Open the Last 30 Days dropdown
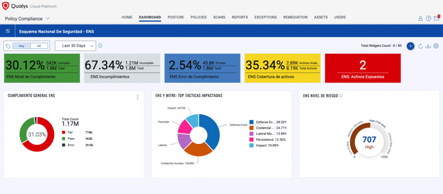This screenshot has height=194, width=443. (x=75, y=45)
